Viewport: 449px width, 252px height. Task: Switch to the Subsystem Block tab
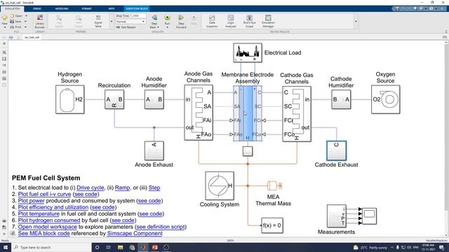pos(137,8)
